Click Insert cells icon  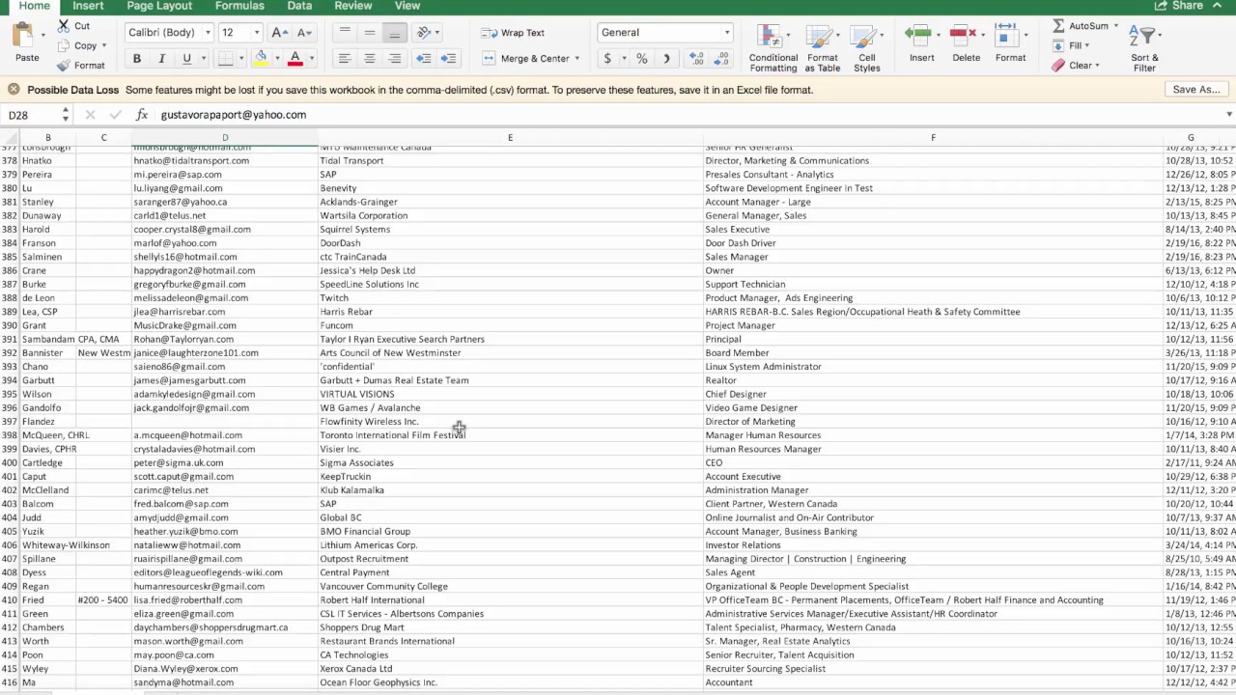918,35
